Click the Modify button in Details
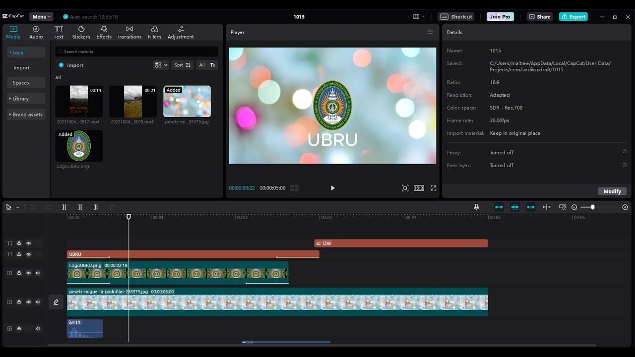 (x=612, y=191)
